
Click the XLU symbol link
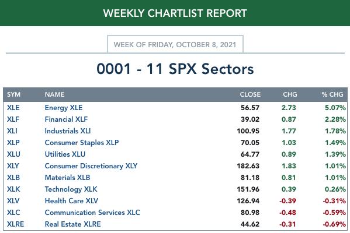coord(13,154)
